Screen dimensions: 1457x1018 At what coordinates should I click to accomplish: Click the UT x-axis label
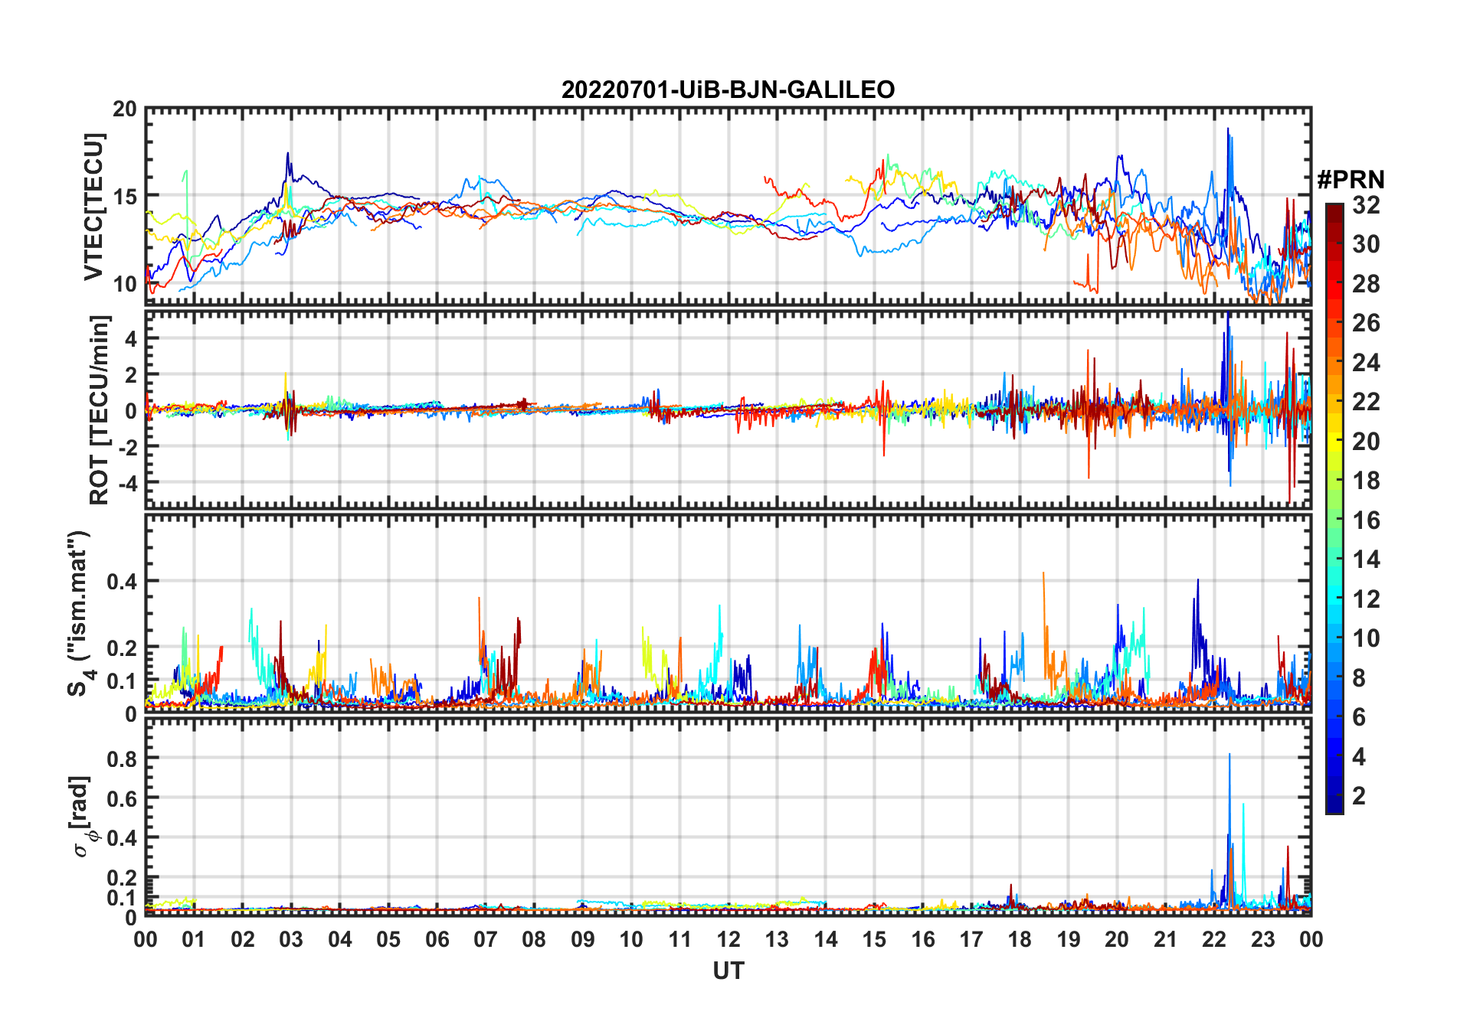(728, 971)
